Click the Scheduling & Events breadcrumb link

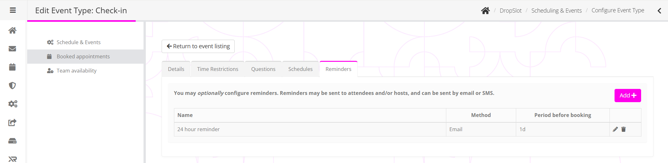556,11
